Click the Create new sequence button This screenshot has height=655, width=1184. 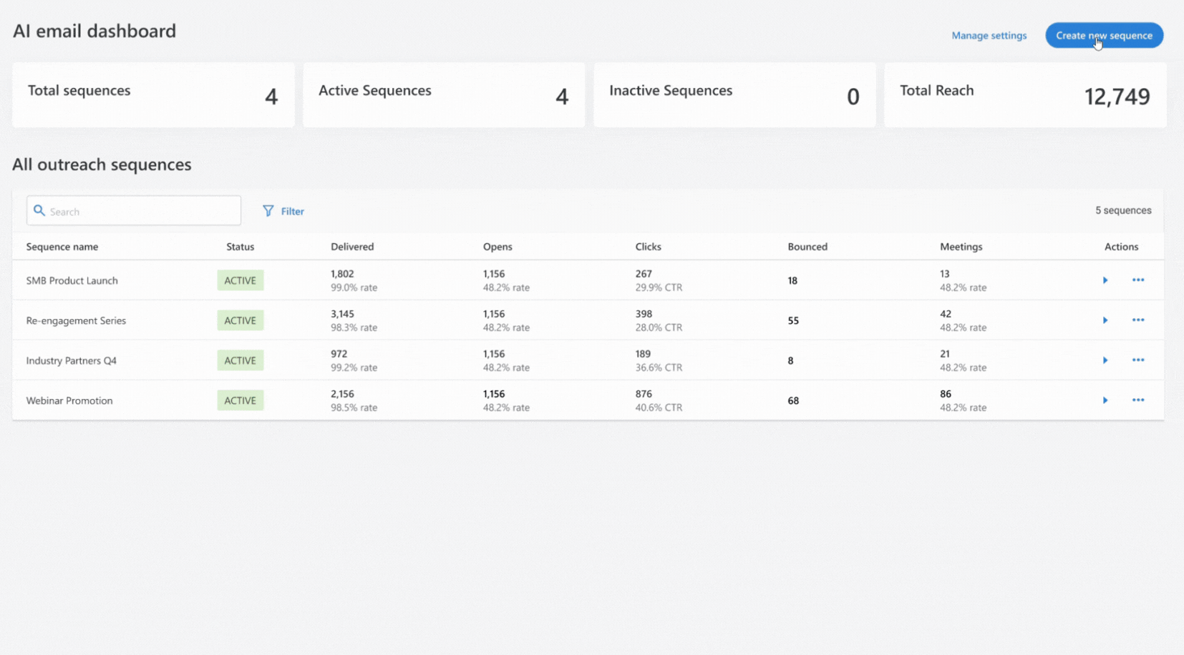coord(1104,35)
